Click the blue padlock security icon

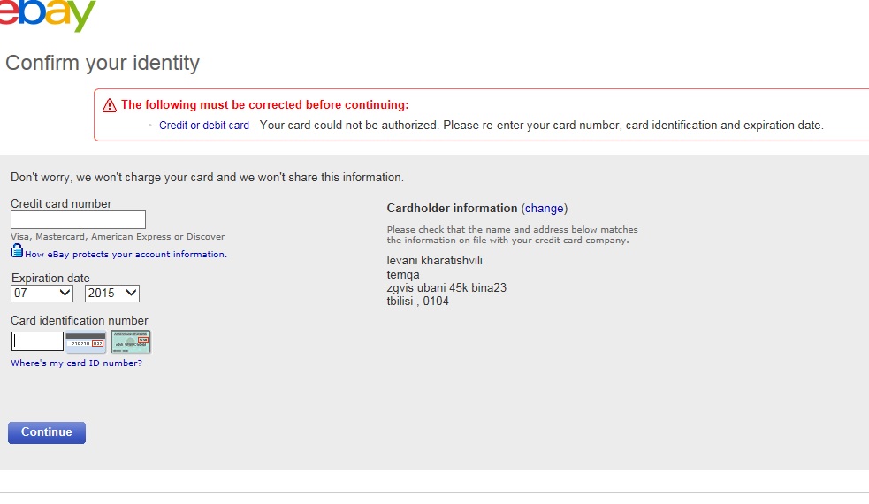(x=17, y=251)
